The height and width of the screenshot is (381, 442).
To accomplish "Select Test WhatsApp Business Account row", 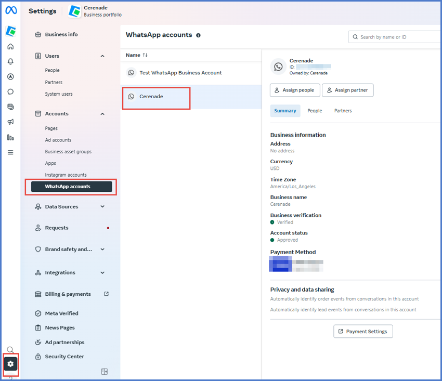I will coord(180,73).
